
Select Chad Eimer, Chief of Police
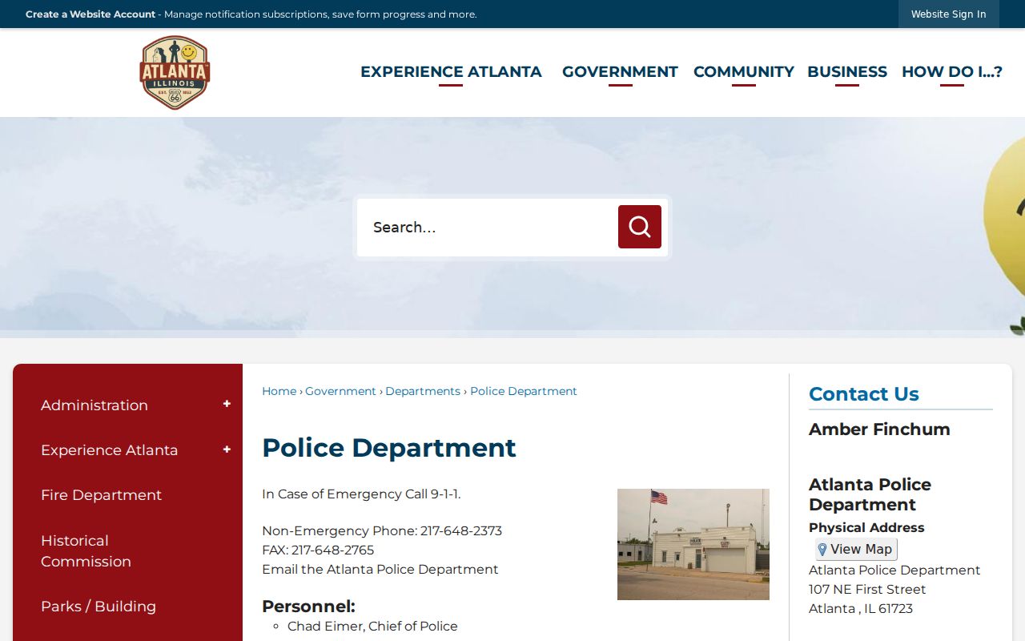372,627
